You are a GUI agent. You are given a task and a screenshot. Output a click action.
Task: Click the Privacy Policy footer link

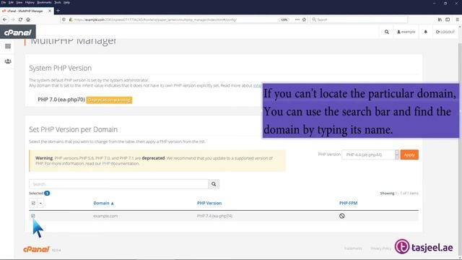(x=380, y=248)
